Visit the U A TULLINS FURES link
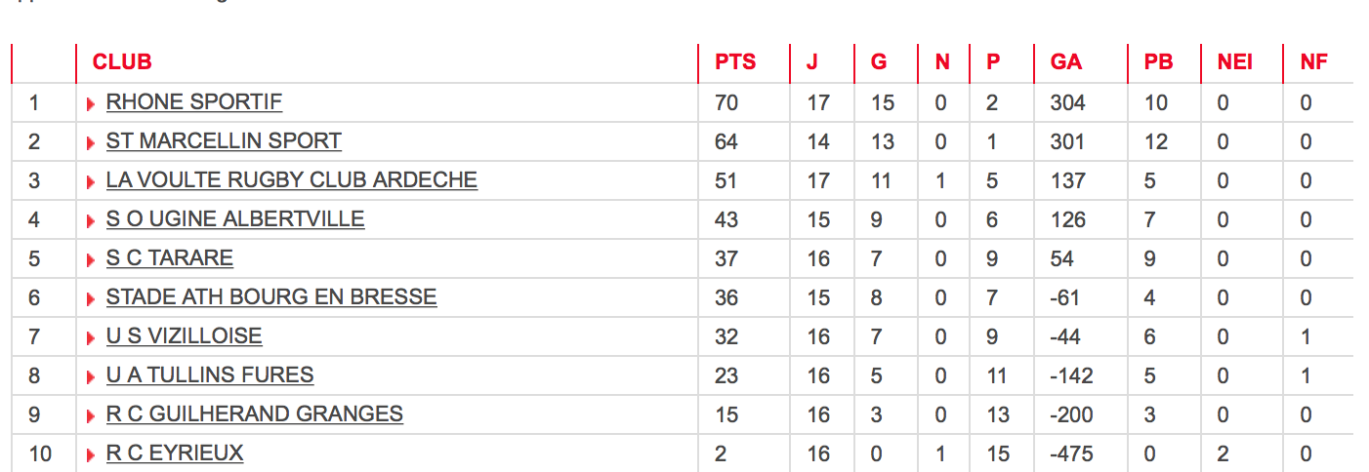Screen dimensions: 1369x472 tap(210, 375)
